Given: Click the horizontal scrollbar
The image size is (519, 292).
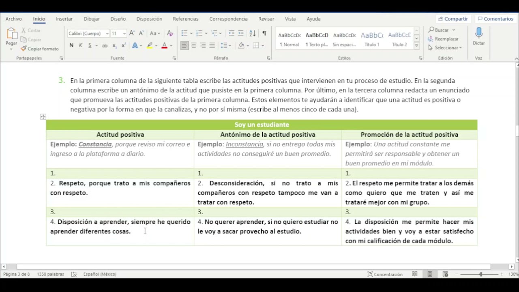Looking at the screenshot, I should (x=253, y=267).
